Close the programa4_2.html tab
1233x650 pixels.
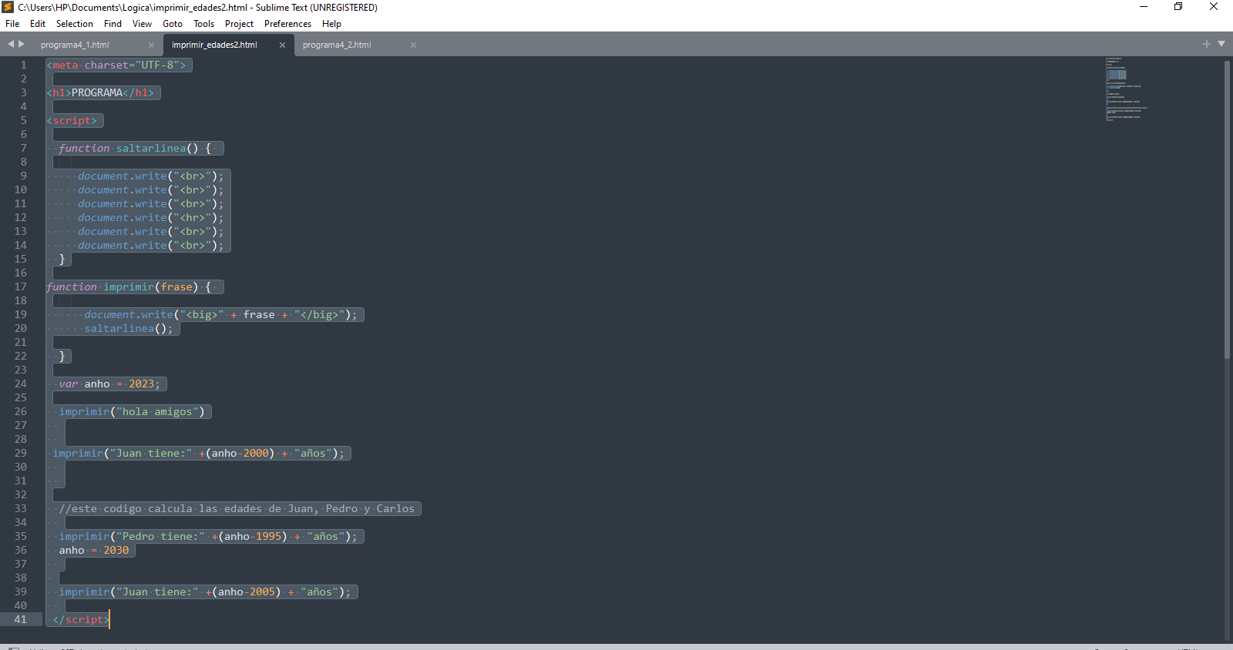click(413, 45)
